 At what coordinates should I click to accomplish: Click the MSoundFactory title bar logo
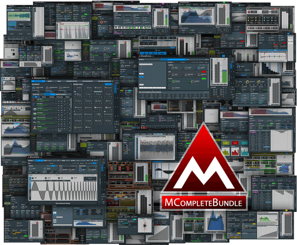(x=140, y=57)
